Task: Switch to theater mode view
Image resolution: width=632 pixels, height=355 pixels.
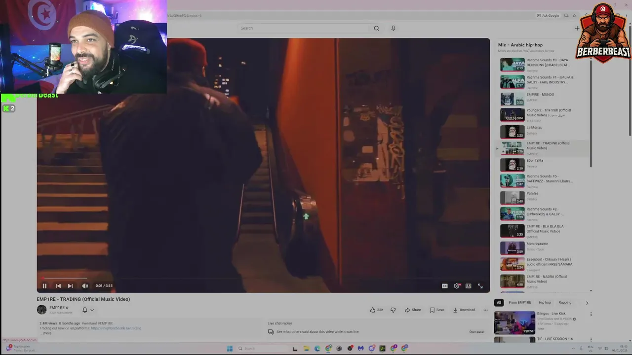Action: [468, 286]
